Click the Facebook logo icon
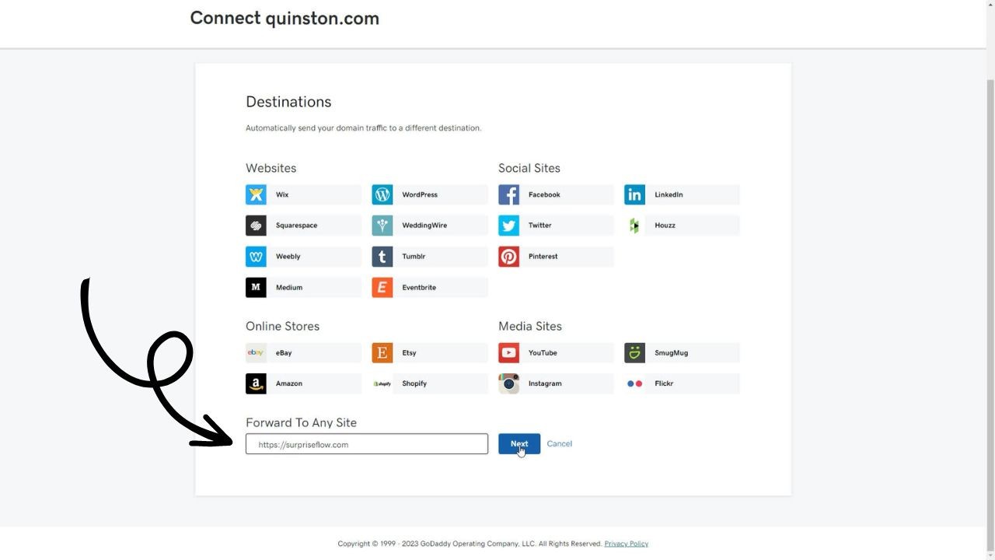 pyautogui.click(x=509, y=194)
